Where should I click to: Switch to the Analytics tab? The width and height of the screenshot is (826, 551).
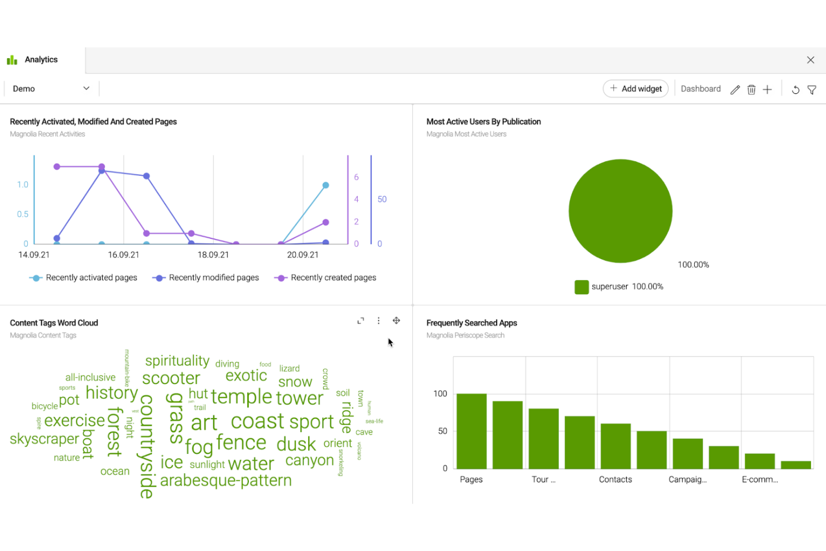point(41,59)
